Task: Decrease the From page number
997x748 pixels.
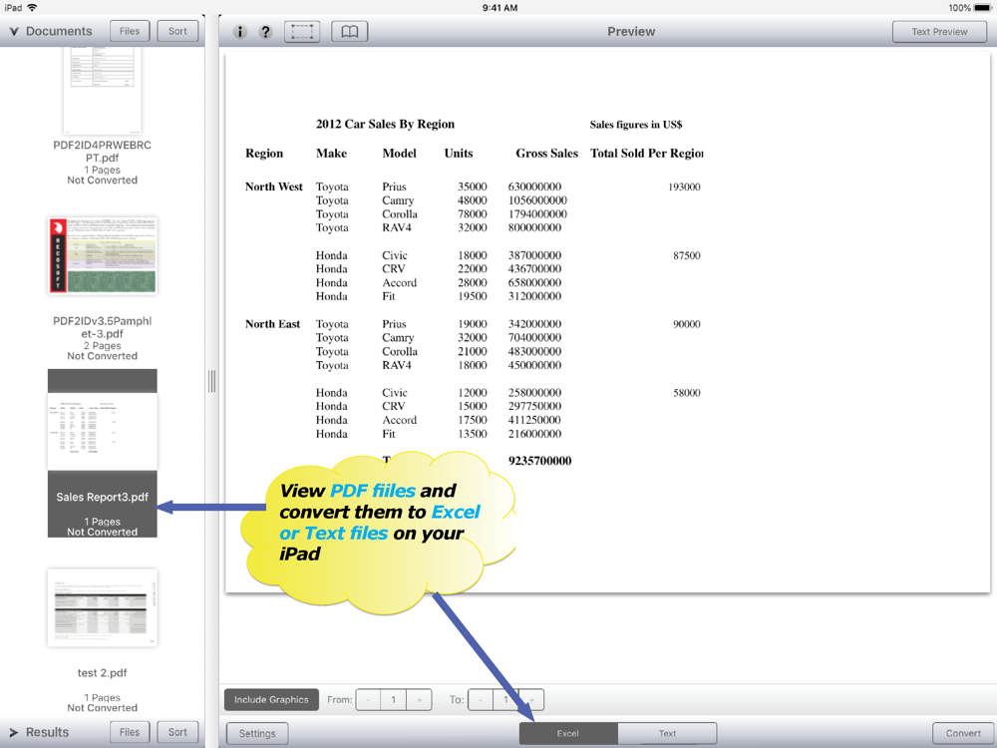Action: coord(368,700)
